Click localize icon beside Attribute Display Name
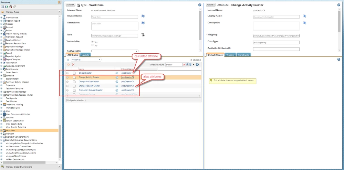 pyautogui.click(x=304, y=16)
